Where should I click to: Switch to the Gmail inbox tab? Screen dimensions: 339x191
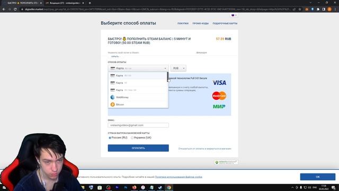tap(65, 3)
